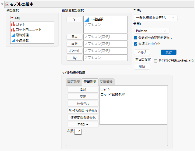Select 不適合数 in the Y role box

click(97, 19)
